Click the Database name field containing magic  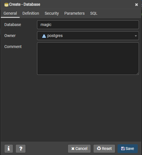(x=88, y=25)
